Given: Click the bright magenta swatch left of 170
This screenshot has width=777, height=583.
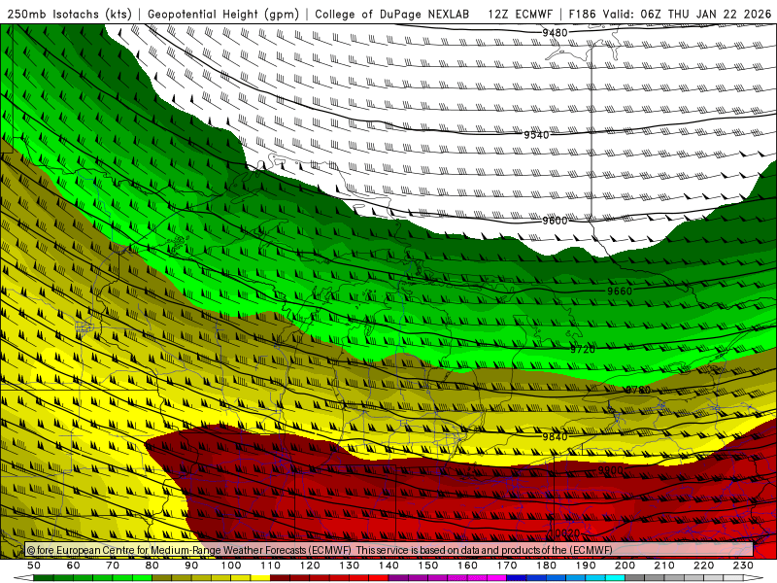Looking at the screenshot, I should [x=497, y=578].
